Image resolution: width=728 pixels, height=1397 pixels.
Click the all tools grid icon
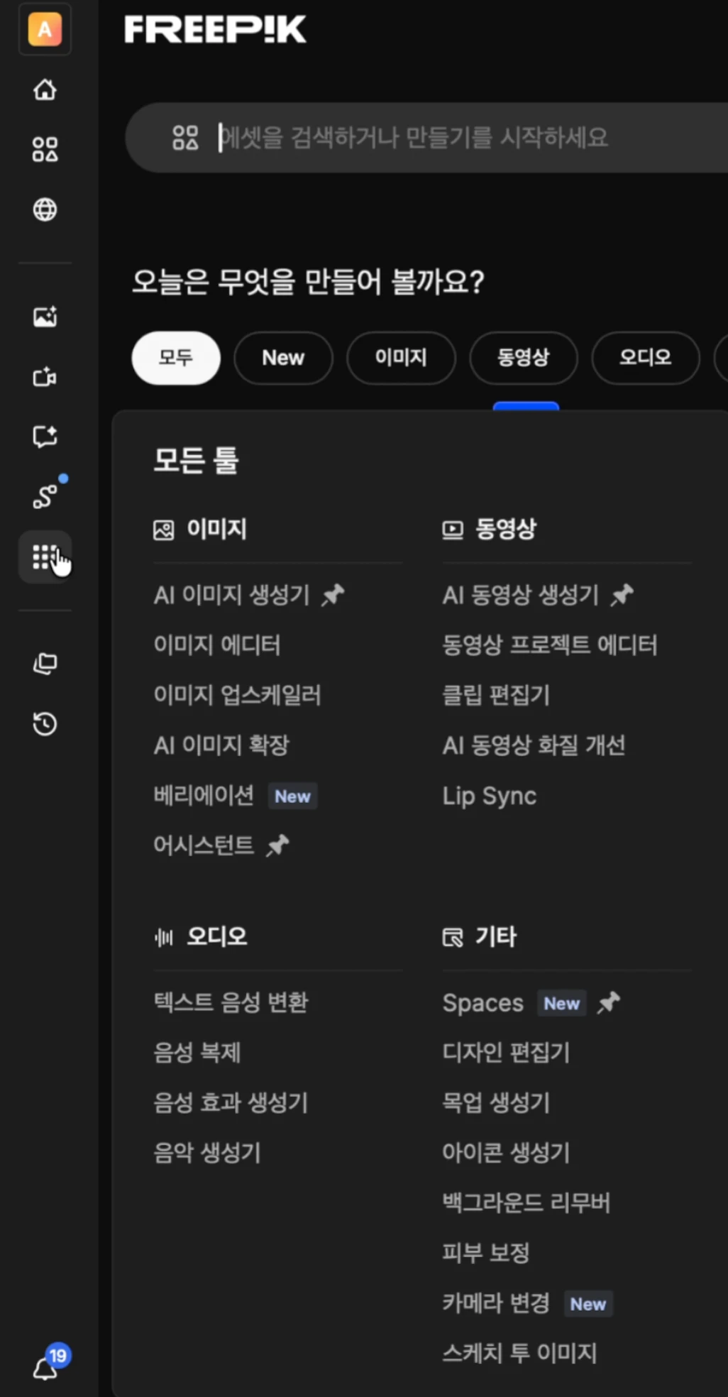[x=45, y=557]
